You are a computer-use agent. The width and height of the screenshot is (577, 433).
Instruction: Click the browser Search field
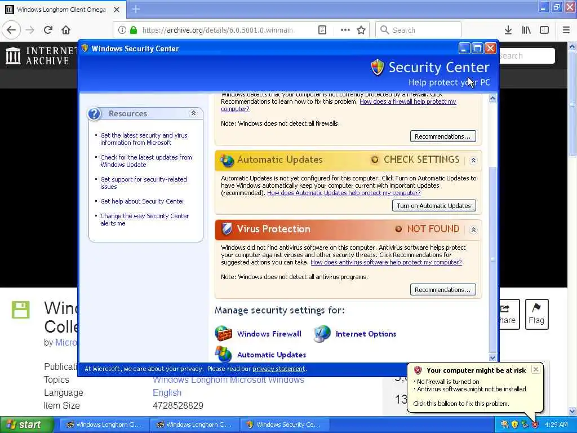click(x=418, y=30)
